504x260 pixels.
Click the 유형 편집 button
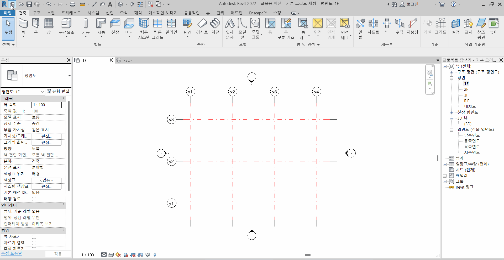coord(58,91)
